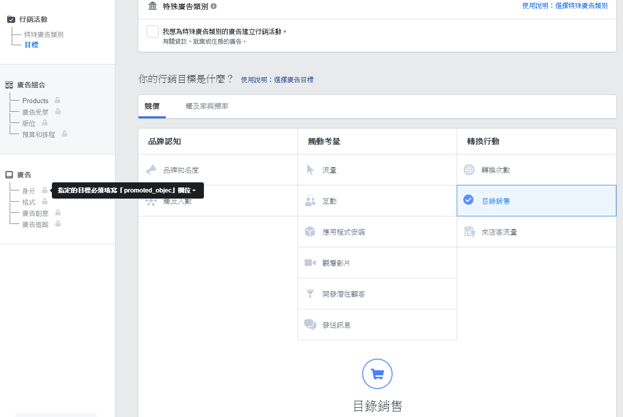This screenshot has height=417, width=623.
Task: Select the 轉換次數 globe icon
Action: pos(469,169)
